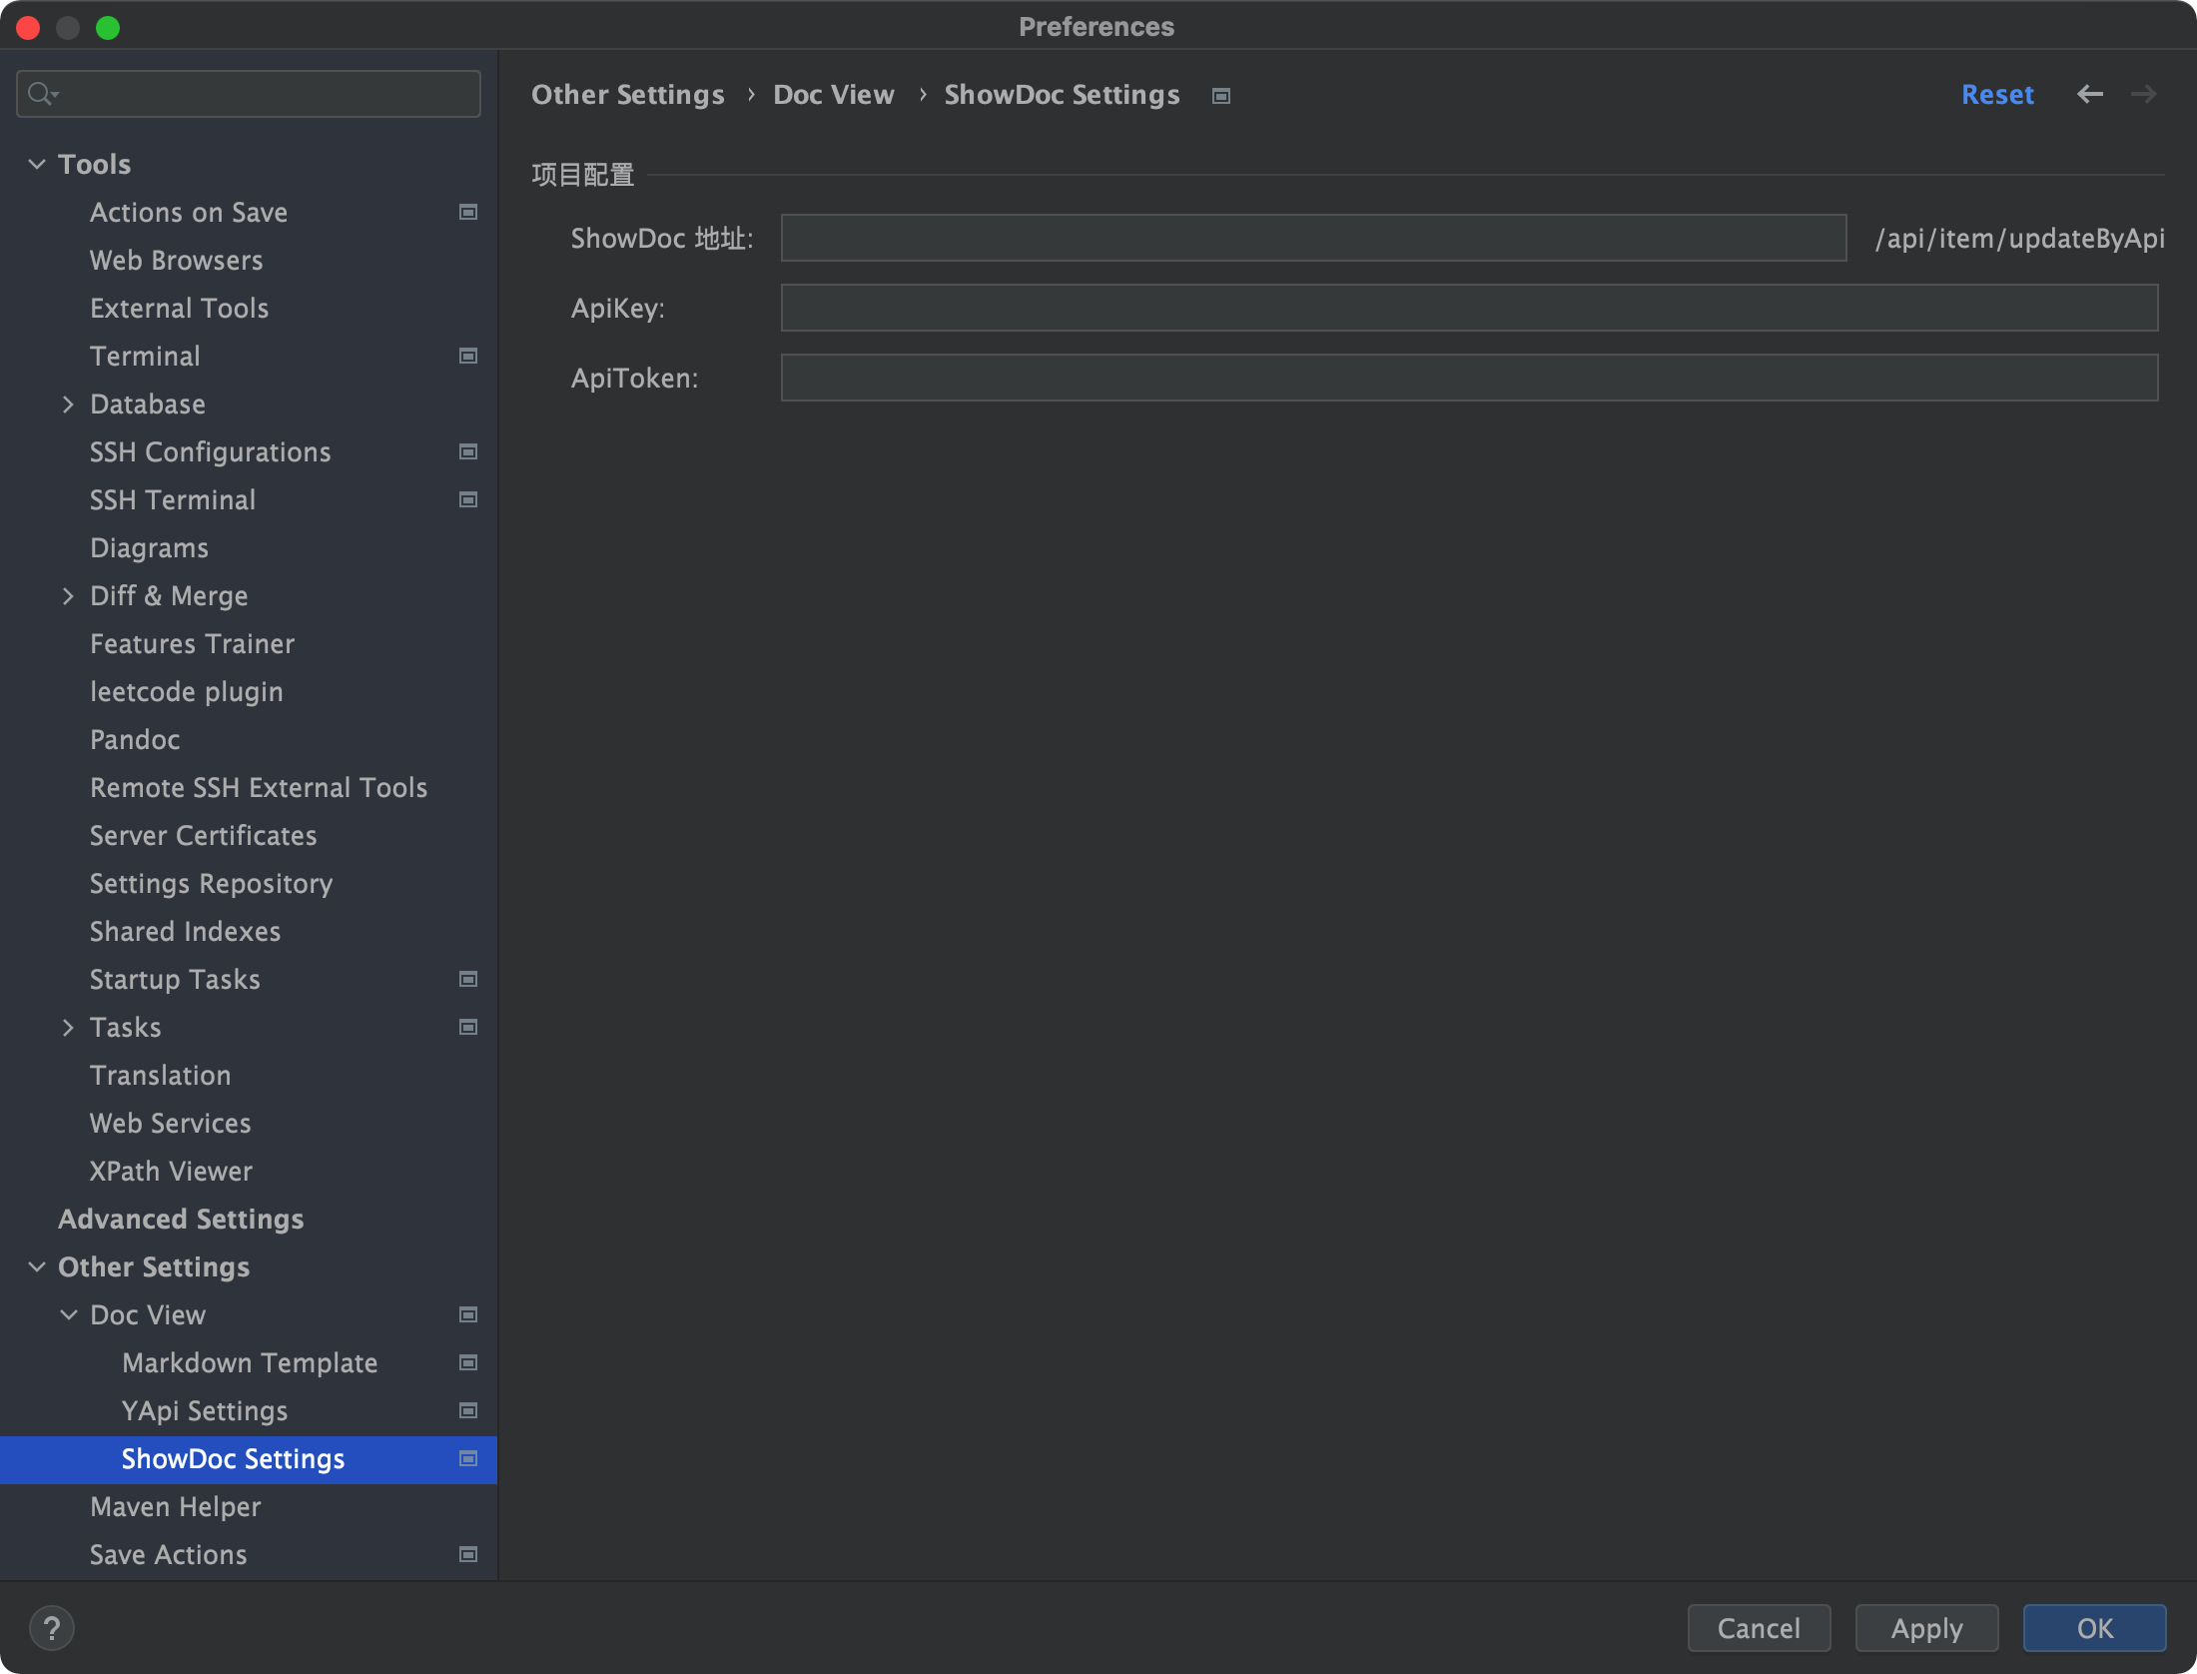Expand the Tasks node
The image size is (2197, 1674).
pyautogui.click(x=68, y=1027)
